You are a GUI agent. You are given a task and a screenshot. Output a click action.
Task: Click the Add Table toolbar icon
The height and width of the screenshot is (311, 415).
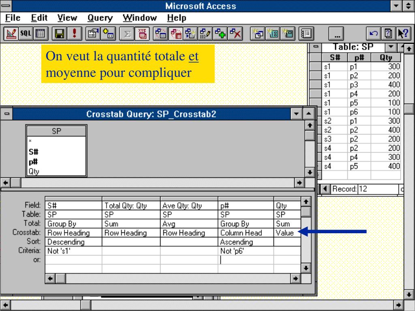tap(108, 34)
